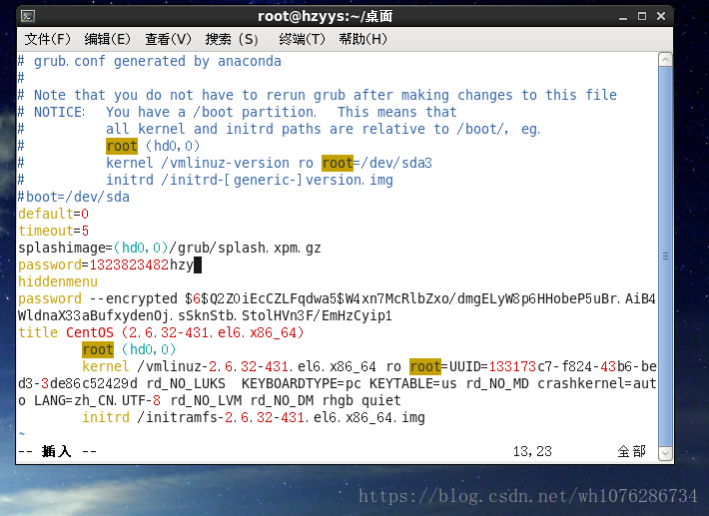The width and height of the screenshot is (709, 516).
Task: Click the window title 'root@hzyys:~/桌面'
Action: coord(326,17)
